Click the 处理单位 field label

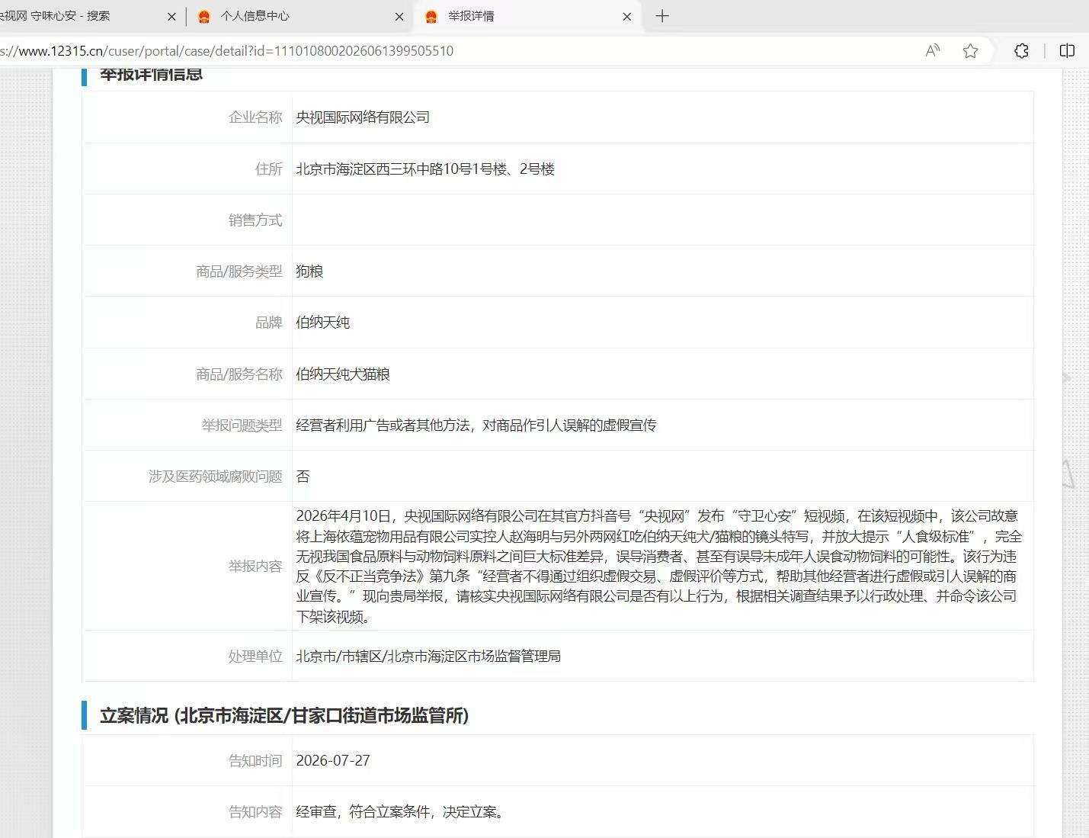(255, 657)
